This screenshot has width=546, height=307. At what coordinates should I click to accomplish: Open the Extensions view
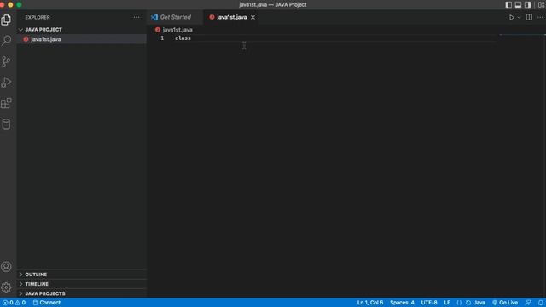click(6, 103)
